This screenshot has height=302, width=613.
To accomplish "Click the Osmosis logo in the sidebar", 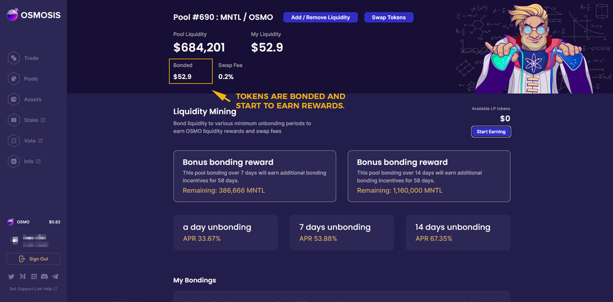I will (x=33, y=15).
